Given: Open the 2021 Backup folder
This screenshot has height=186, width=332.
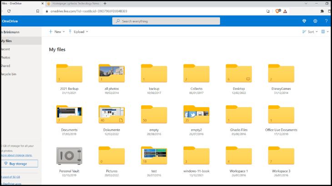Looking at the screenshot, I should point(69,73).
